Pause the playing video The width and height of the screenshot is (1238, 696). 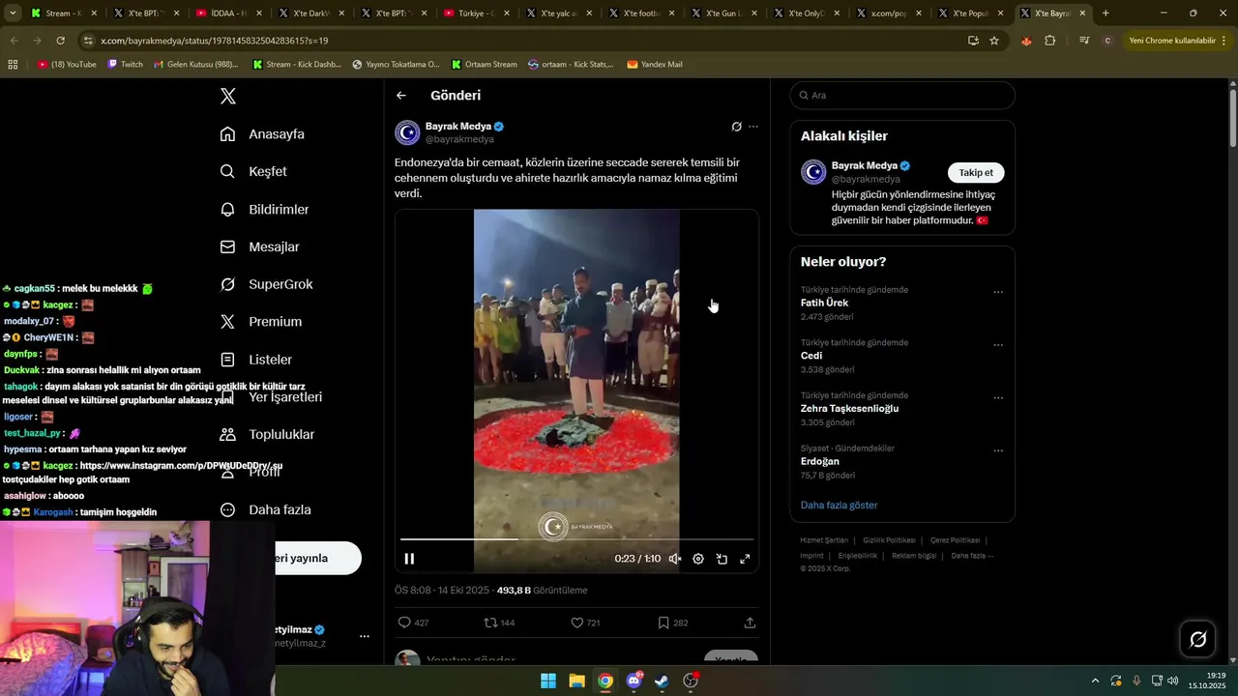[409, 559]
